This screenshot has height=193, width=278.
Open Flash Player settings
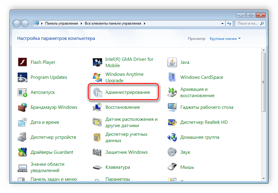coord(43,62)
